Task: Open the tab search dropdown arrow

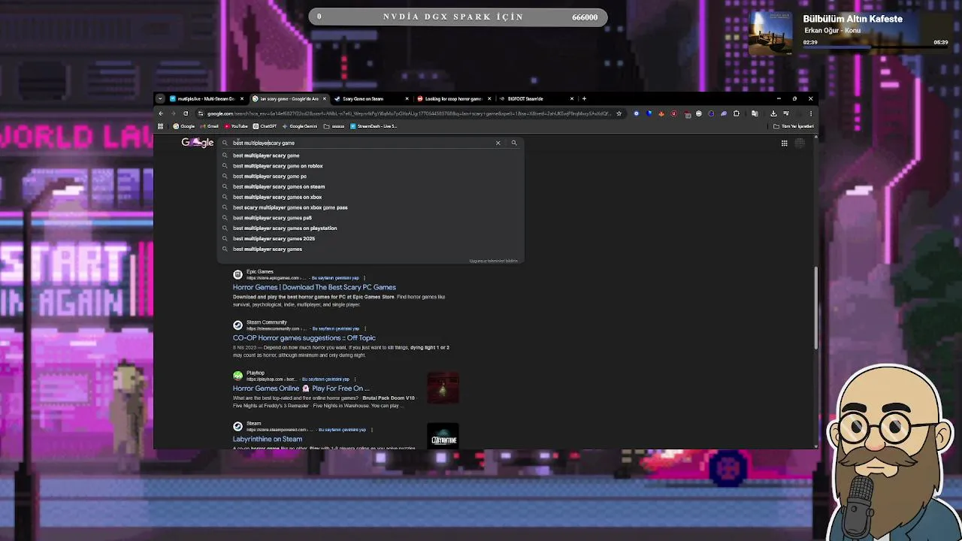Action: coord(160,98)
